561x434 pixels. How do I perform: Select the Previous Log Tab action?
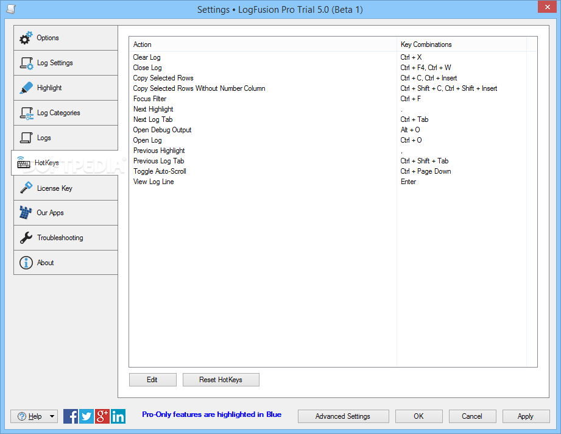(333, 161)
